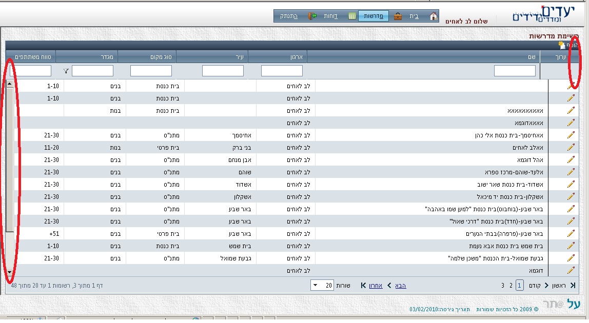Screen dimensions: 589x323
Task: Open the דוחות menu item
Action: coord(330,16)
